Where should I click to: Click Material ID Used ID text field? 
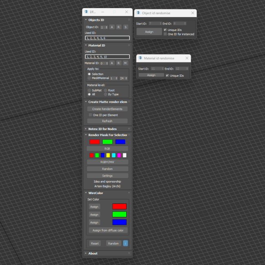coord(107,57)
